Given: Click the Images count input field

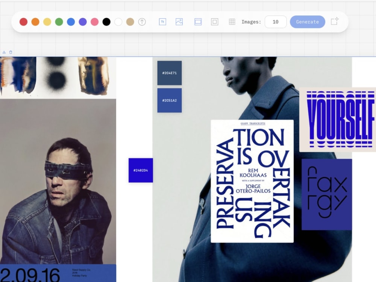Looking at the screenshot, I should click(x=276, y=22).
